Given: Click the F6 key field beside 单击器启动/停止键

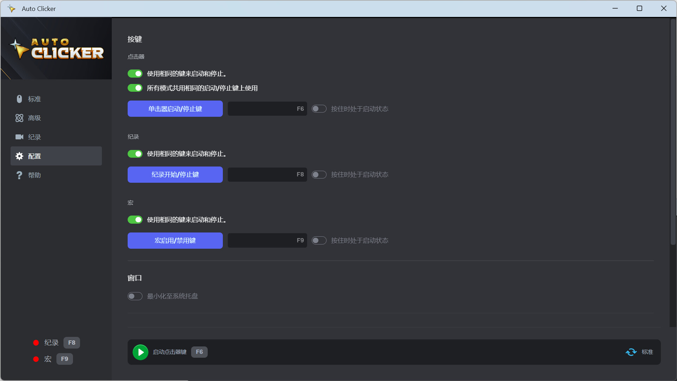Looking at the screenshot, I should coord(267,109).
